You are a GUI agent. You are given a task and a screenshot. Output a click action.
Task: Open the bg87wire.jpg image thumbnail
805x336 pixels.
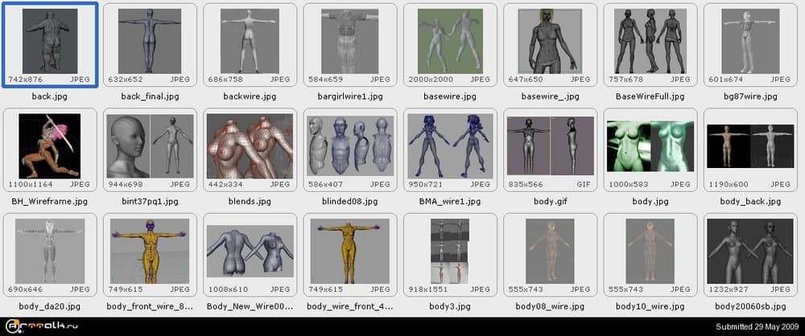[x=750, y=41]
